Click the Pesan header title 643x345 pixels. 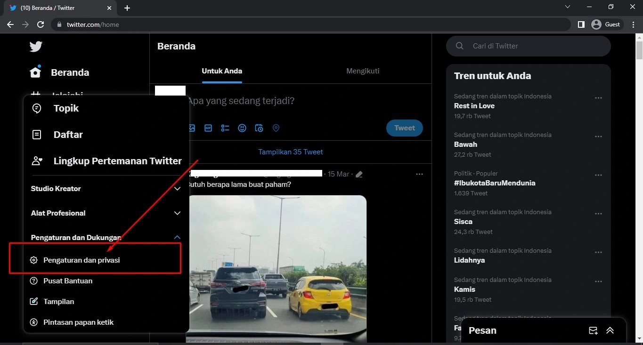coord(482,330)
